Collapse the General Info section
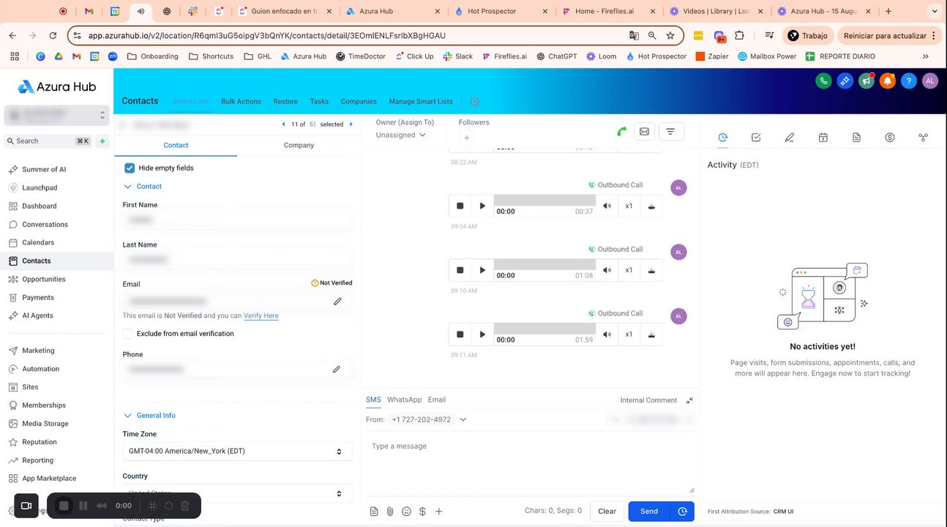This screenshot has width=947, height=527. tap(128, 416)
